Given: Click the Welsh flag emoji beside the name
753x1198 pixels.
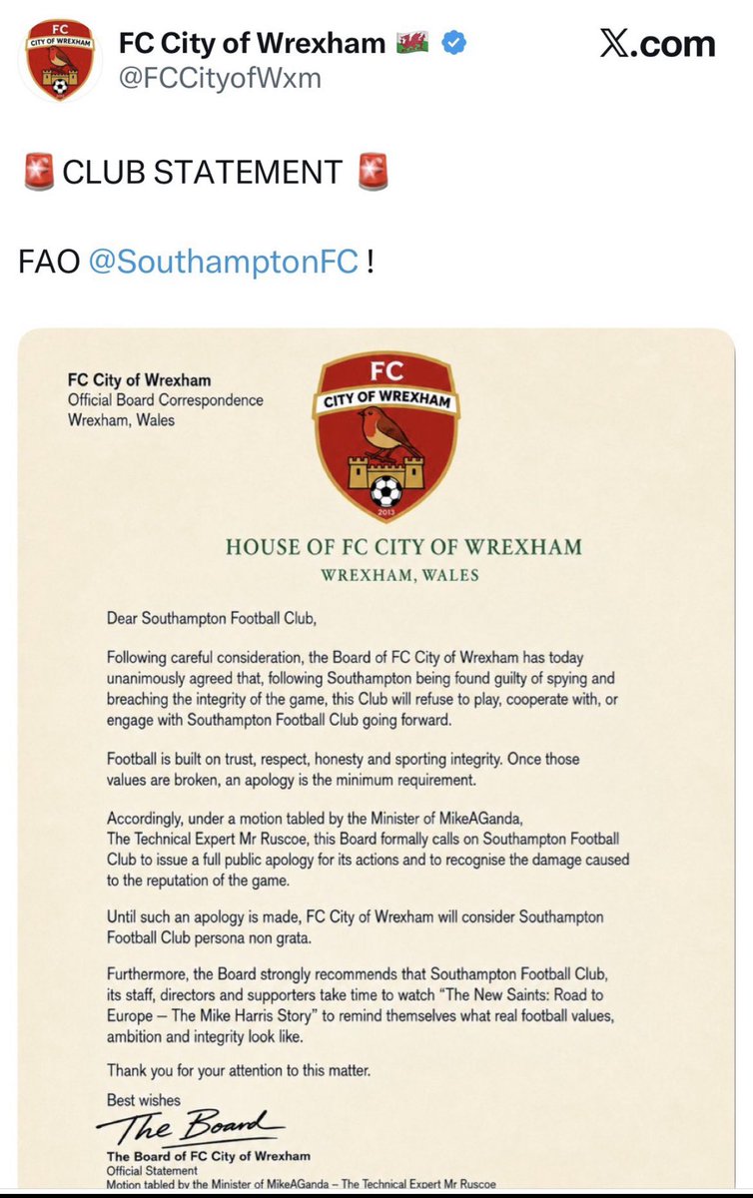Looking at the screenshot, I should [x=413, y=43].
